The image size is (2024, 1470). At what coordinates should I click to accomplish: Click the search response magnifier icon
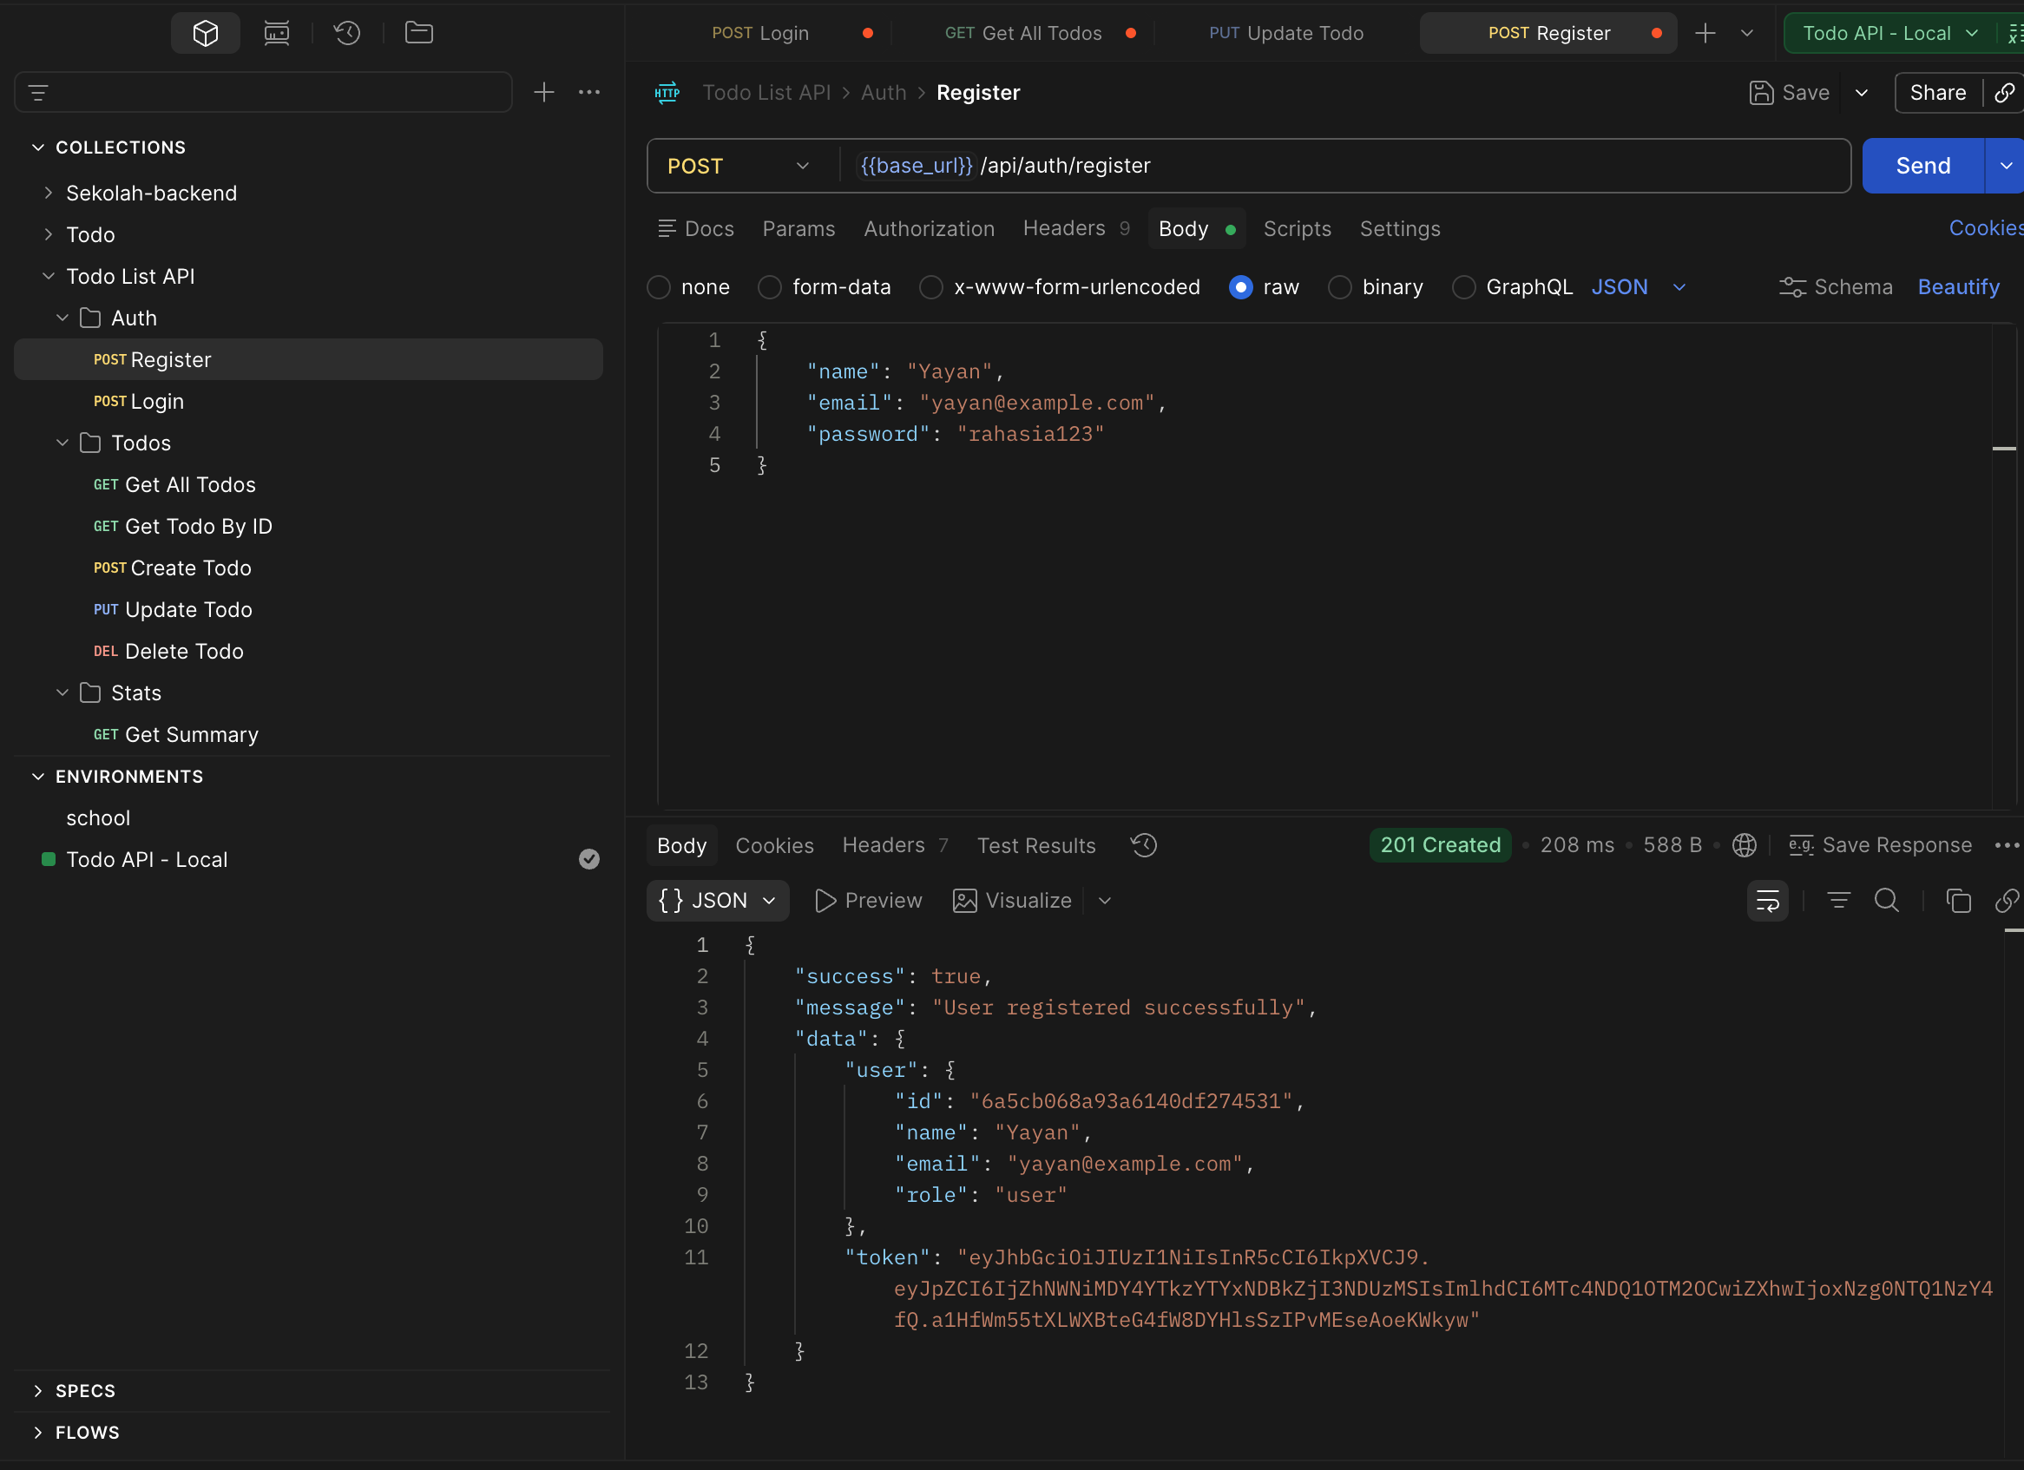coord(1887,901)
